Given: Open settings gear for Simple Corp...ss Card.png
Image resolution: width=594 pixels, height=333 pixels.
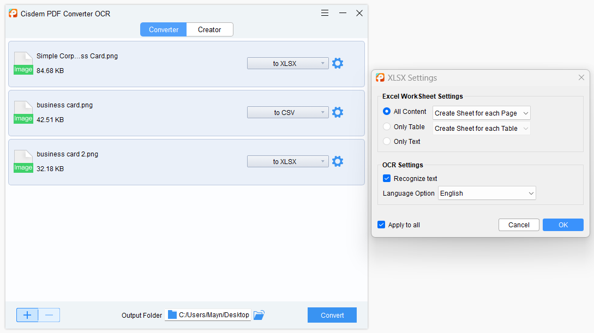Looking at the screenshot, I should (x=338, y=63).
